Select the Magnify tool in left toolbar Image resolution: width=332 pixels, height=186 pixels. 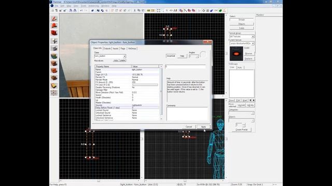[54, 26]
